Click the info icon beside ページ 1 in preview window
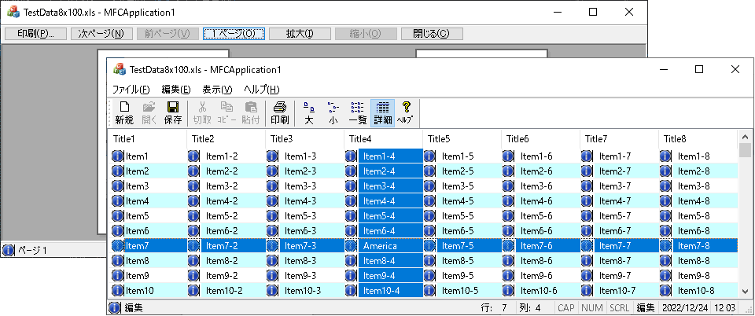 coord(8,250)
